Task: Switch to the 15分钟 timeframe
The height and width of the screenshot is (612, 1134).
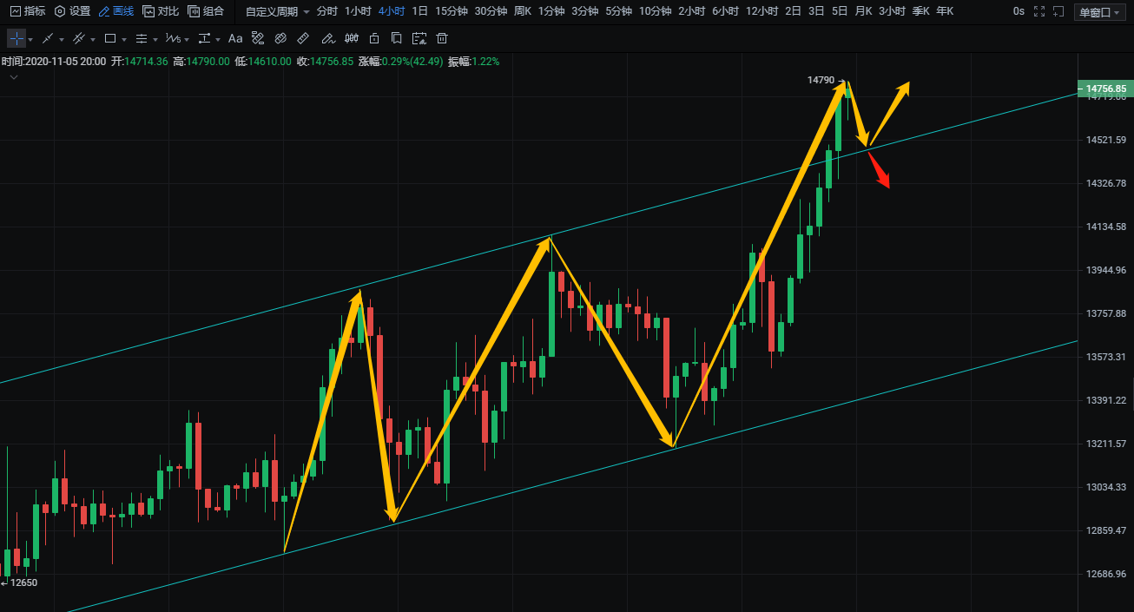Action: point(451,11)
